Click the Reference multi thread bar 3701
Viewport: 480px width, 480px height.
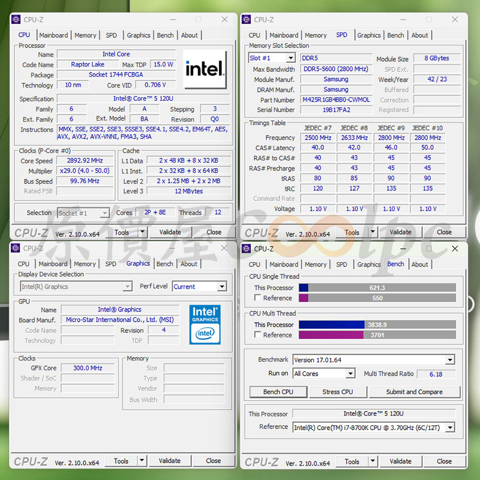(x=377, y=335)
